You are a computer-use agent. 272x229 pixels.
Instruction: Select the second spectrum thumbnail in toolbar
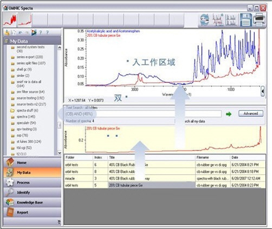[25, 20]
